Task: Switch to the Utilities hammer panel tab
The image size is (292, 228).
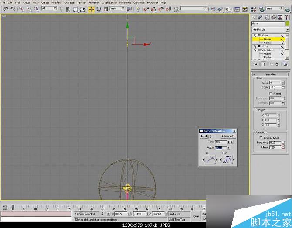Action: pyautogui.click(x=285, y=17)
